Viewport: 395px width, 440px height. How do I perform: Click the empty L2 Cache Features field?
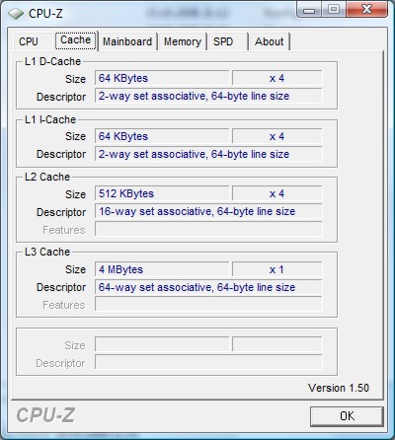pos(208,229)
